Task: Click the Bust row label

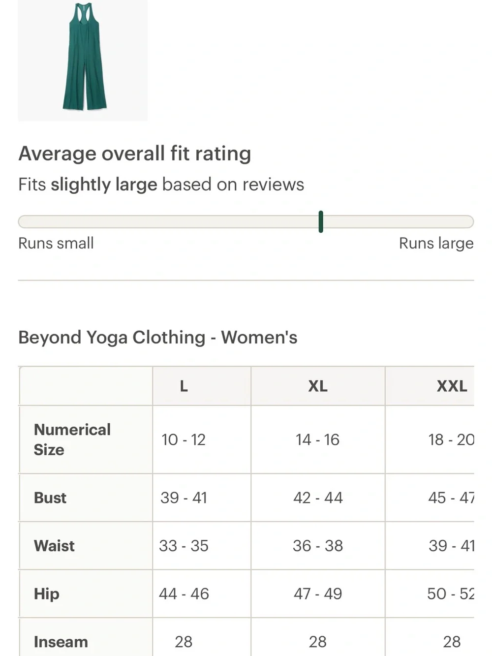Action: click(50, 498)
